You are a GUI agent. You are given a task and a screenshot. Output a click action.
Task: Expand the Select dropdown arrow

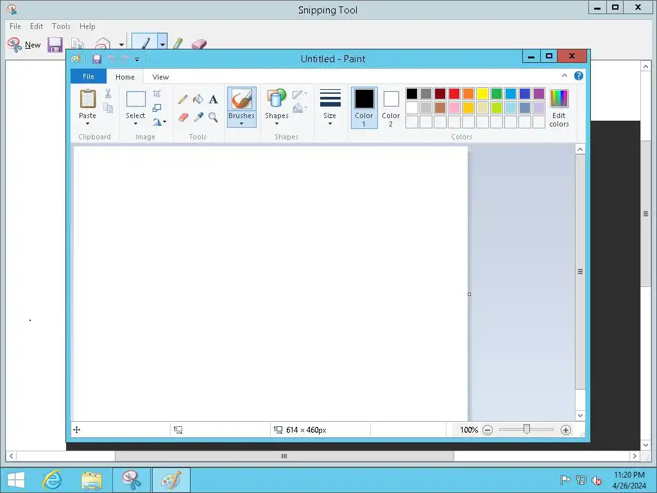[135, 124]
